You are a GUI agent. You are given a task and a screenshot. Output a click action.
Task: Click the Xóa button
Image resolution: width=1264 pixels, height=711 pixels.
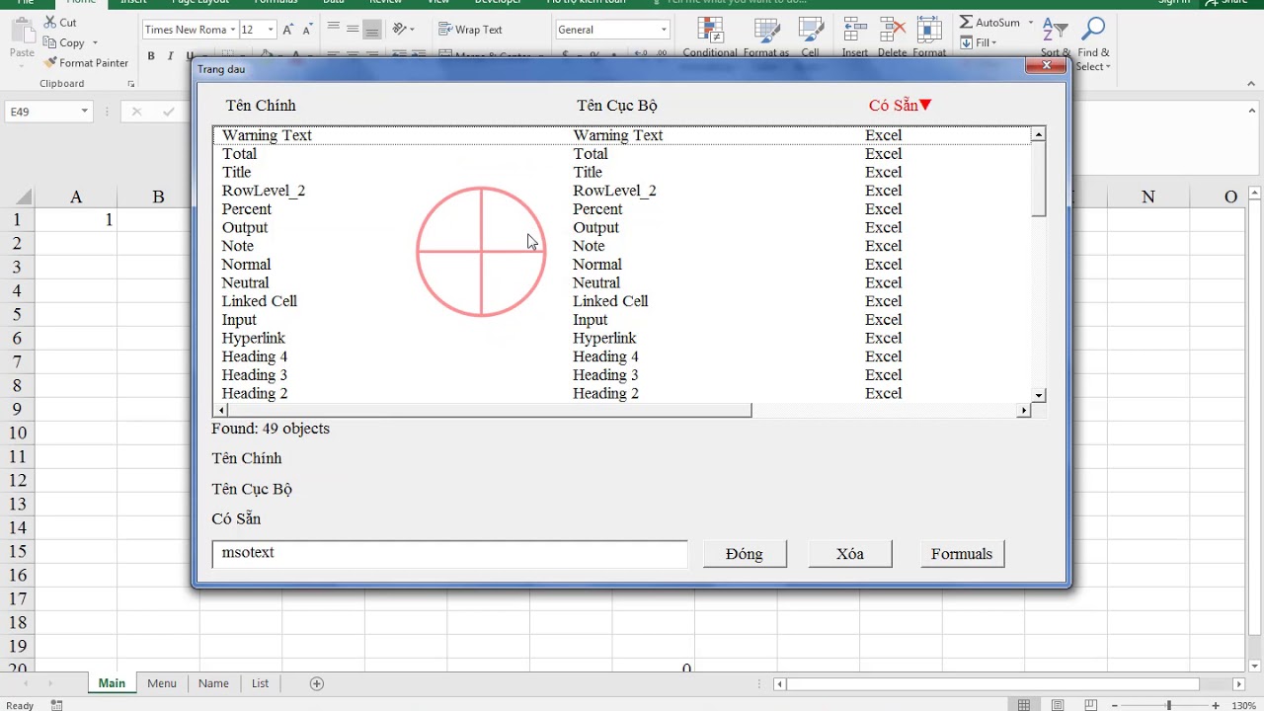[x=850, y=554]
